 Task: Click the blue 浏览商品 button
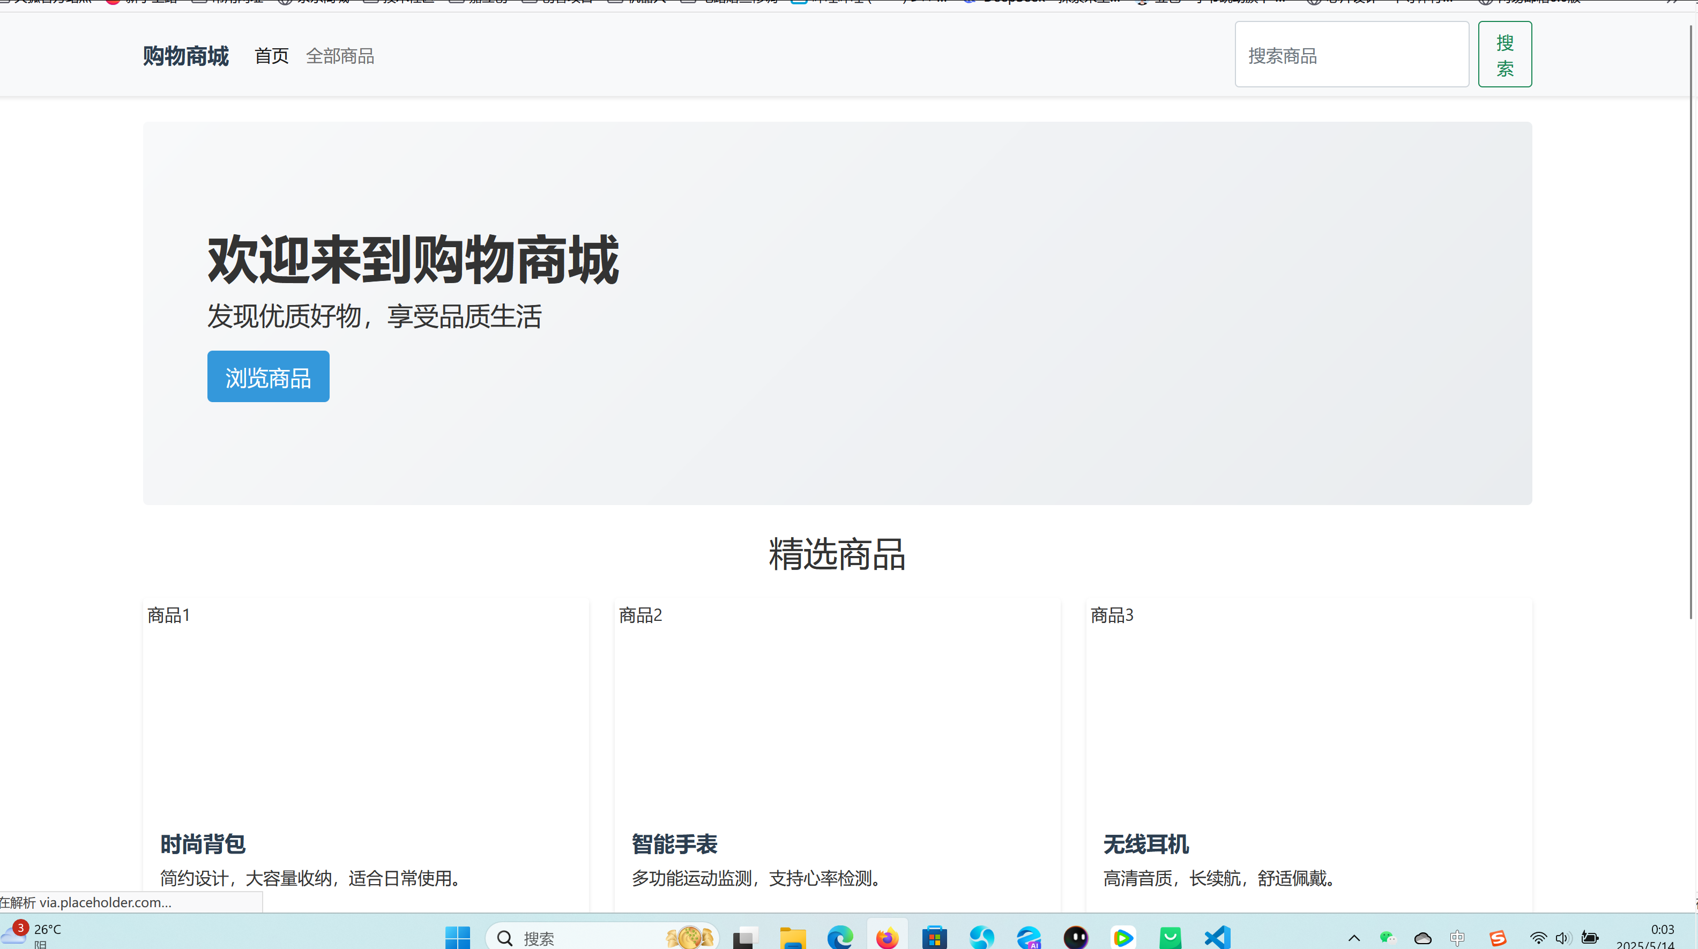pos(269,376)
